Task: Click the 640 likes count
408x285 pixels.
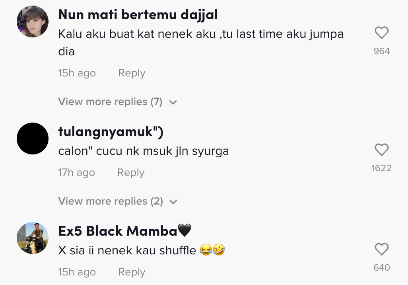Action: [x=382, y=267]
